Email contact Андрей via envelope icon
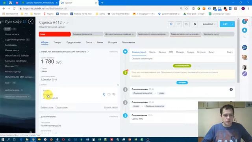This screenshot has width=252, height=142. tap(109, 94)
